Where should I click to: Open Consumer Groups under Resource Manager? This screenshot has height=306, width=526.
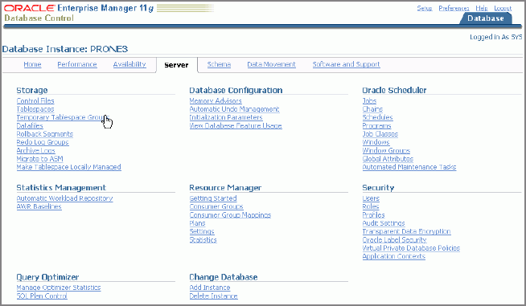(216, 206)
